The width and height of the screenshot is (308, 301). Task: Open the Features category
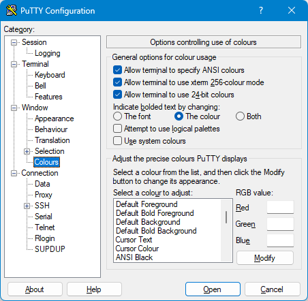(x=48, y=97)
